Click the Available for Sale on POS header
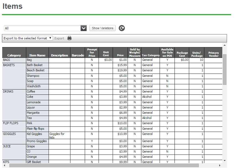 (x=167, y=53)
